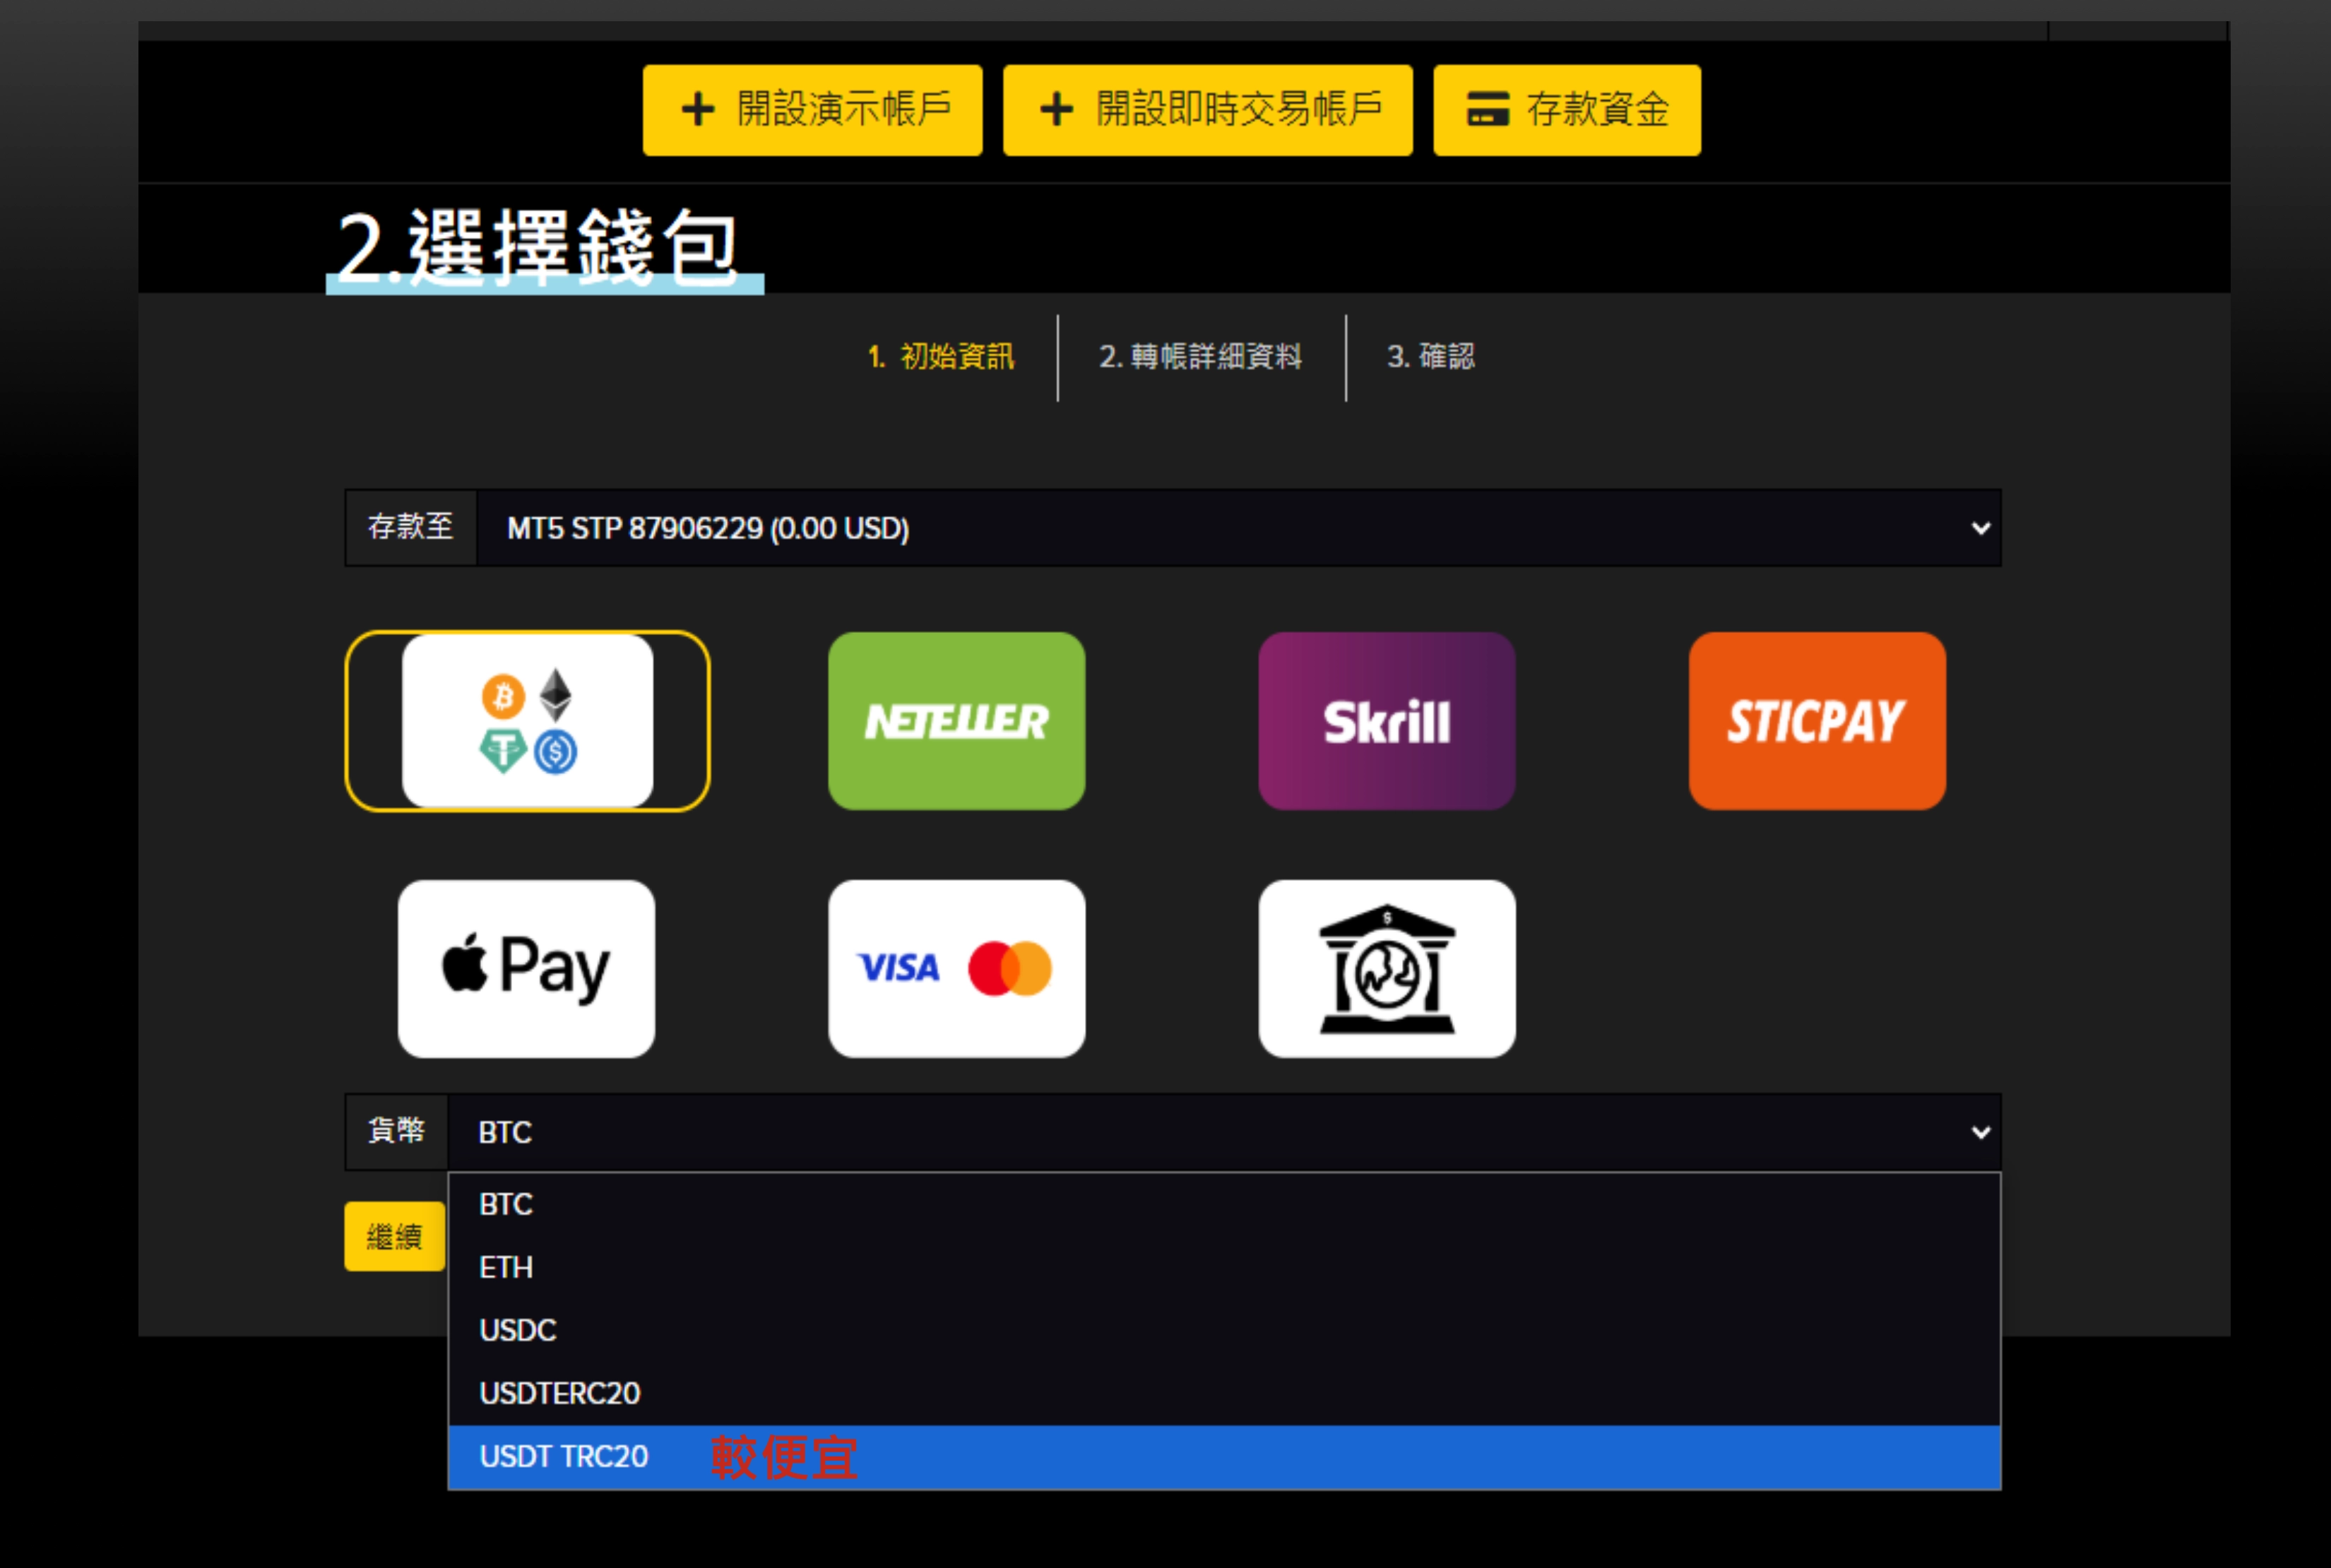Viewport: 2331px width, 1568px height.
Task: Select USDTERC20 from the currency list
Action: pos(1224,1393)
